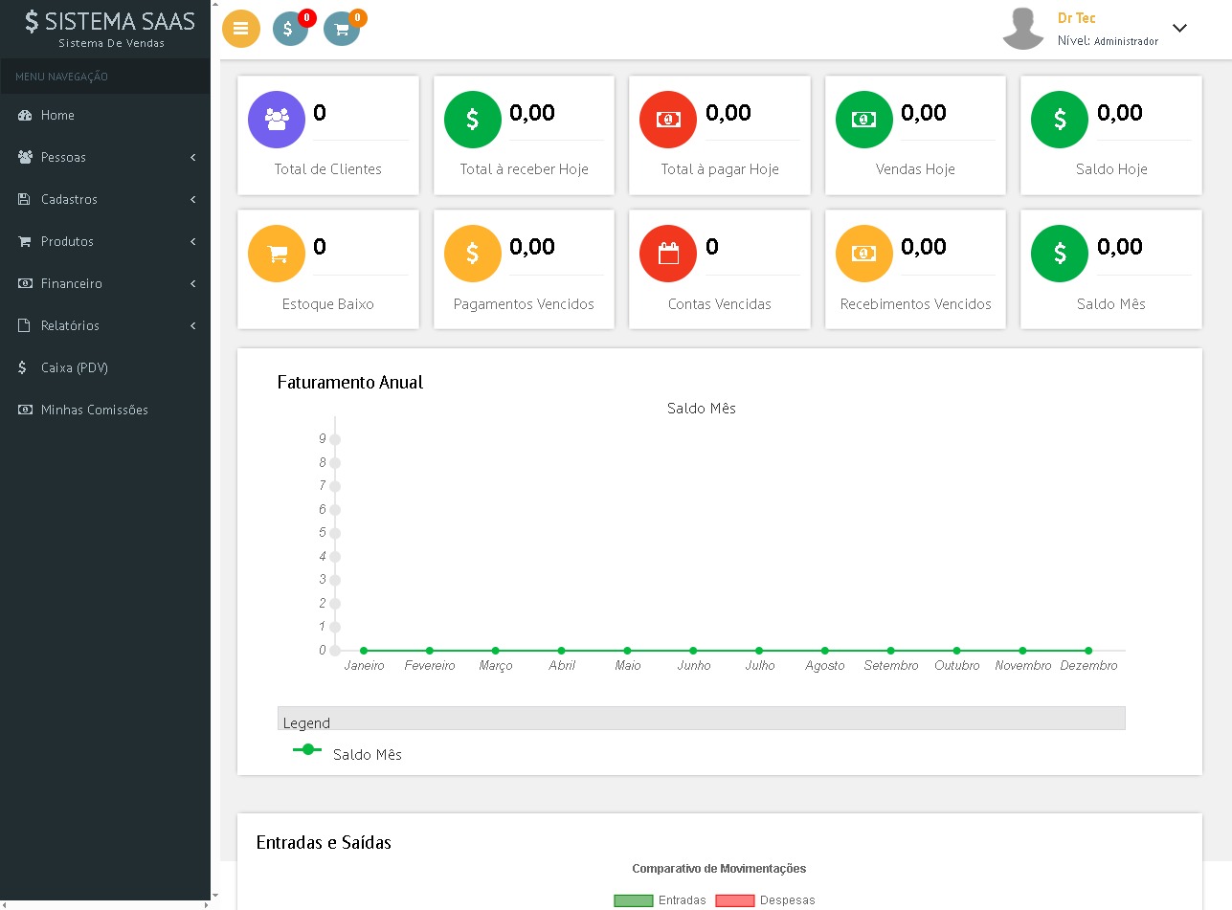Toggle the Entradas legend item
Image resolution: width=1232 pixels, height=910 pixels.
pyautogui.click(x=660, y=900)
